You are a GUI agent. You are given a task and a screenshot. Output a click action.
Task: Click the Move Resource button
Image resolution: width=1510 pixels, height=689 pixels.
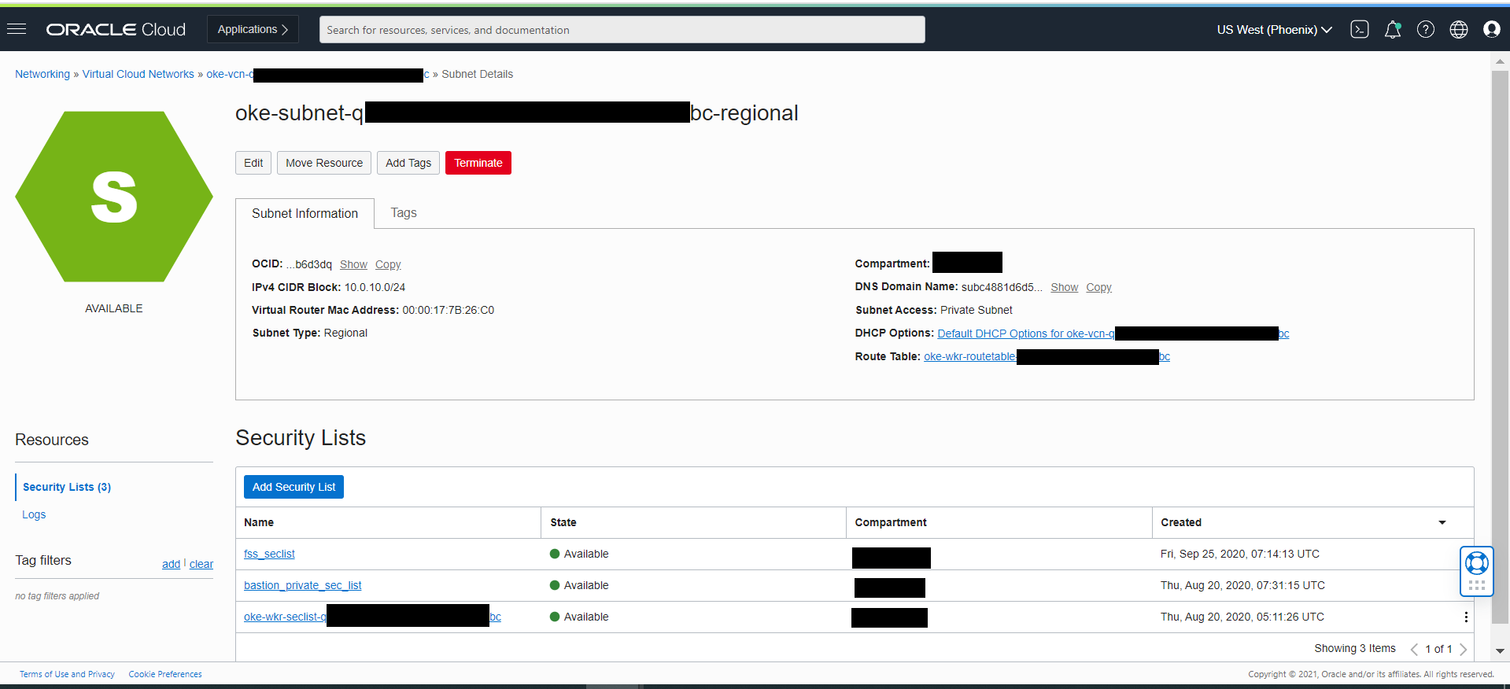pyautogui.click(x=324, y=163)
